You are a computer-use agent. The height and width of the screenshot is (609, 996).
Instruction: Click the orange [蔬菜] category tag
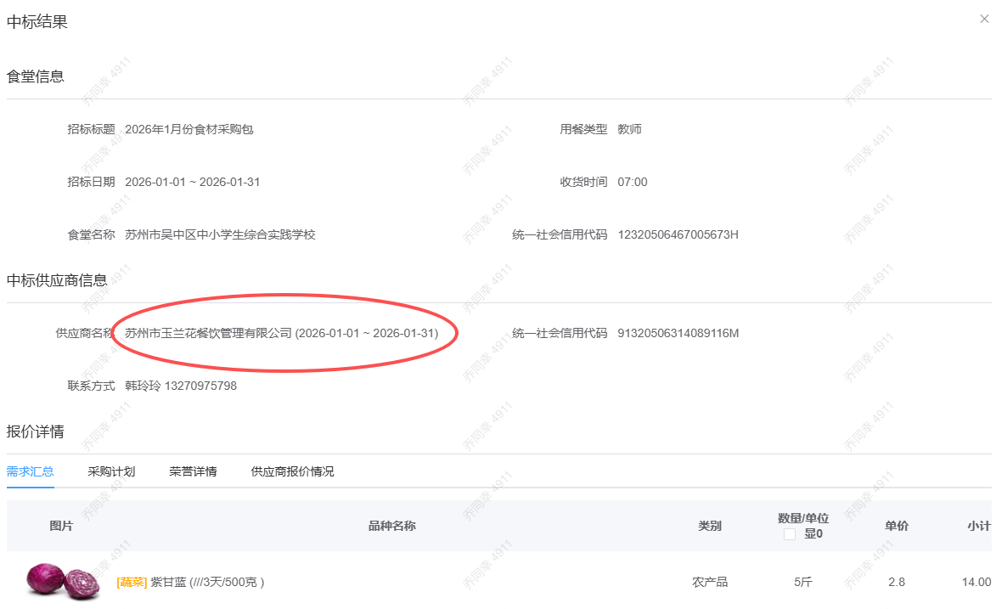[132, 583]
